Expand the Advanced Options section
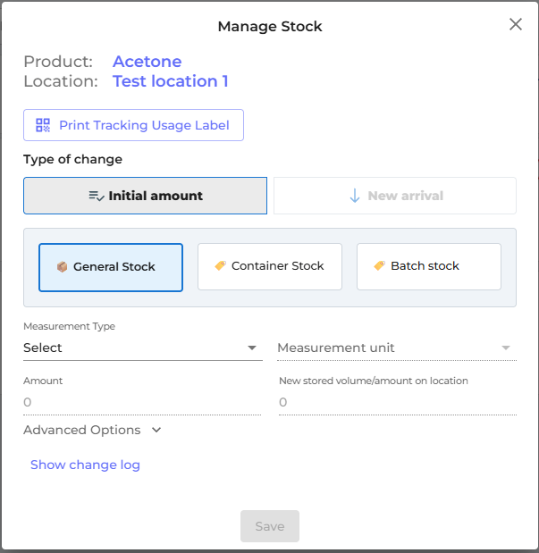 point(92,430)
